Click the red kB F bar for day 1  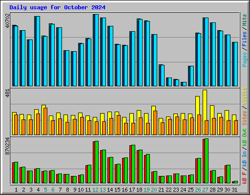tap(13, 173)
